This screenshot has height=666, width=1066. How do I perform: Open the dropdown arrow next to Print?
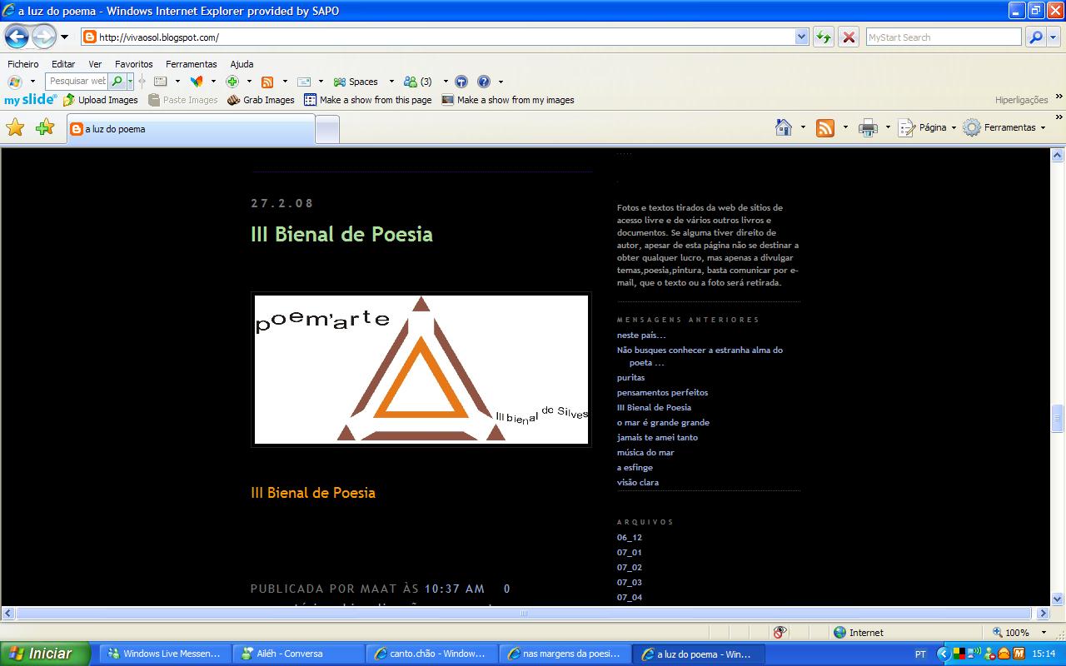click(x=888, y=128)
